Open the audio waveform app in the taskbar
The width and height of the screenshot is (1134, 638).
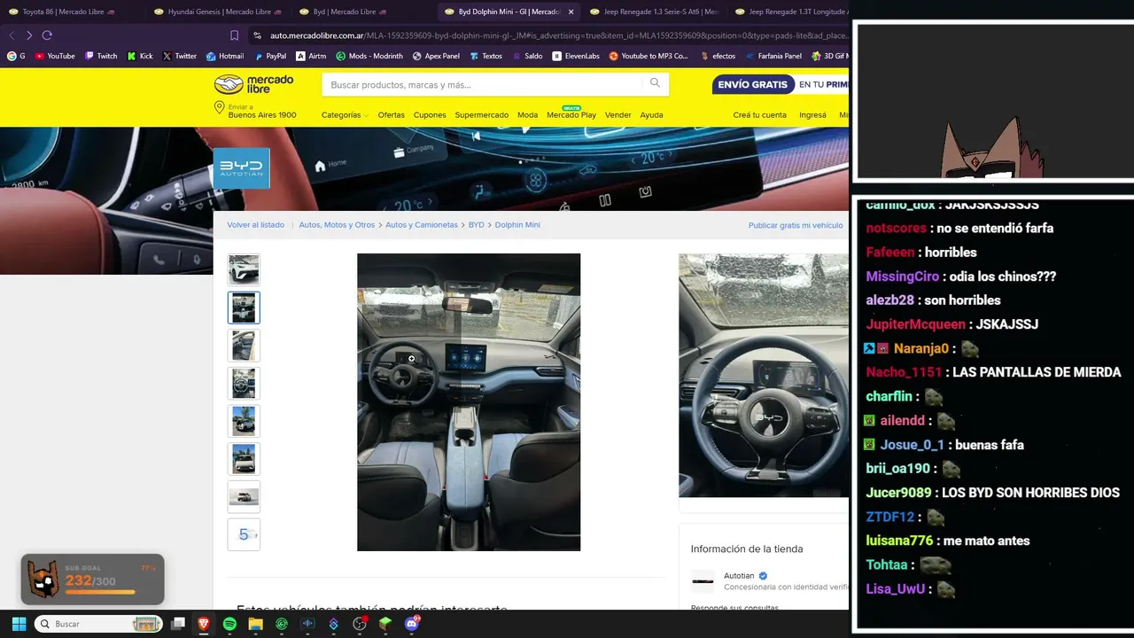[307, 624]
